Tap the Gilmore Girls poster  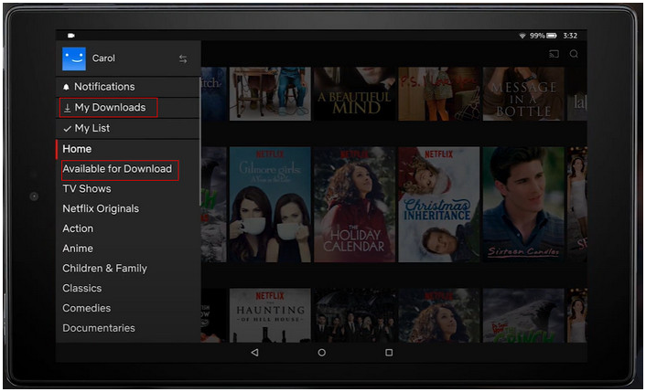pos(270,205)
